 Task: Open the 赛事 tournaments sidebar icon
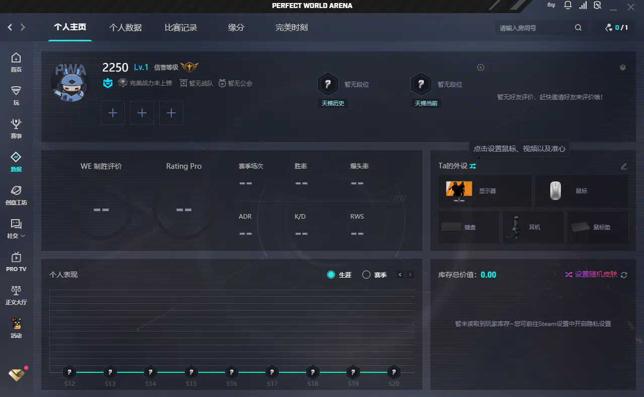16,129
